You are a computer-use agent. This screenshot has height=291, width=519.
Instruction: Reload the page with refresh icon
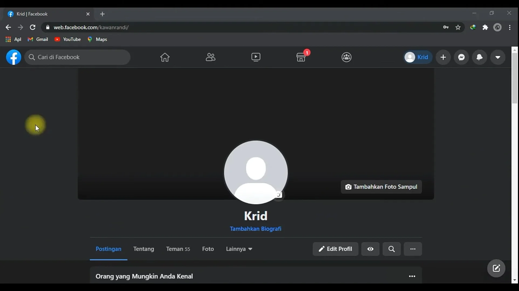tap(33, 27)
